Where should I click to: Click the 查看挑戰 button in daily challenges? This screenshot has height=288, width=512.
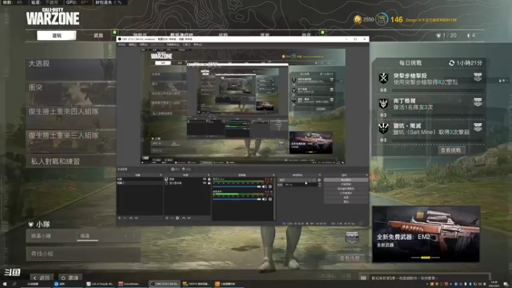tap(451, 150)
